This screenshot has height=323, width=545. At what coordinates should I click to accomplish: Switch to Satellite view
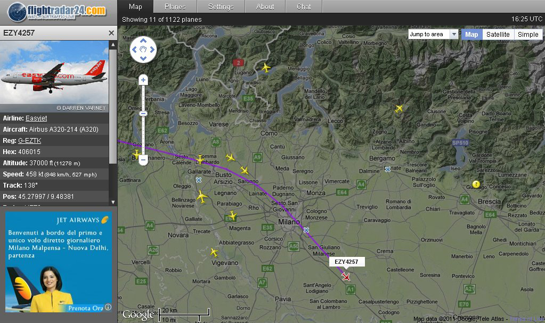pos(498,35)
